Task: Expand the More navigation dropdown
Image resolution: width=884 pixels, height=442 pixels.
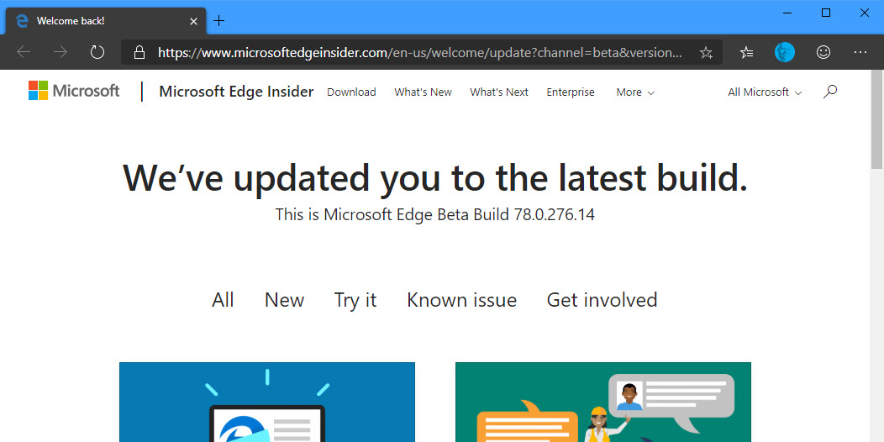Action: pyautogui.click(x=635, y=92)
